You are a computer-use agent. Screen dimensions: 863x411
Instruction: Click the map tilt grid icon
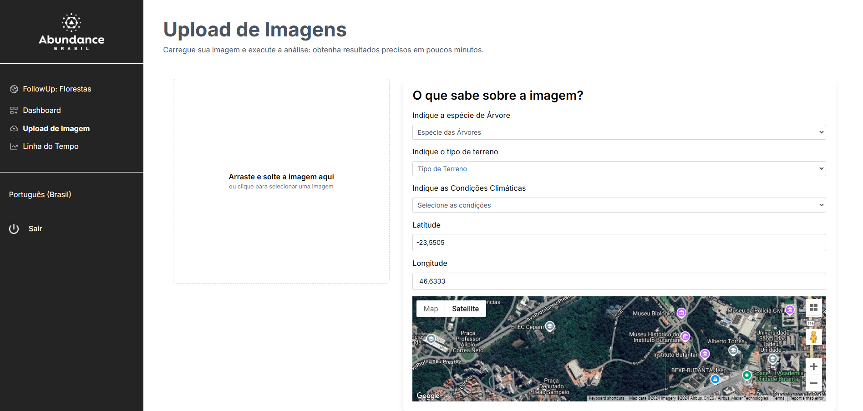(814, 308)
